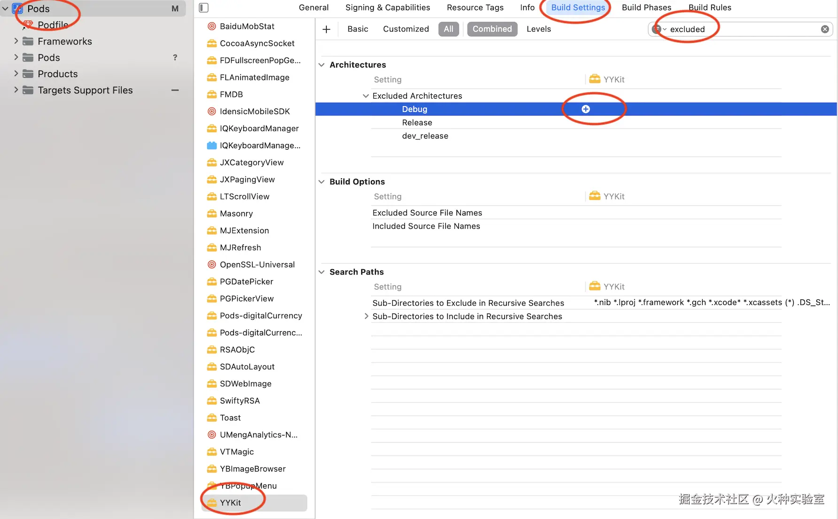This screenshot has width=838, height=519.
Task: Switch to Levels settings view
Action: 539,29
